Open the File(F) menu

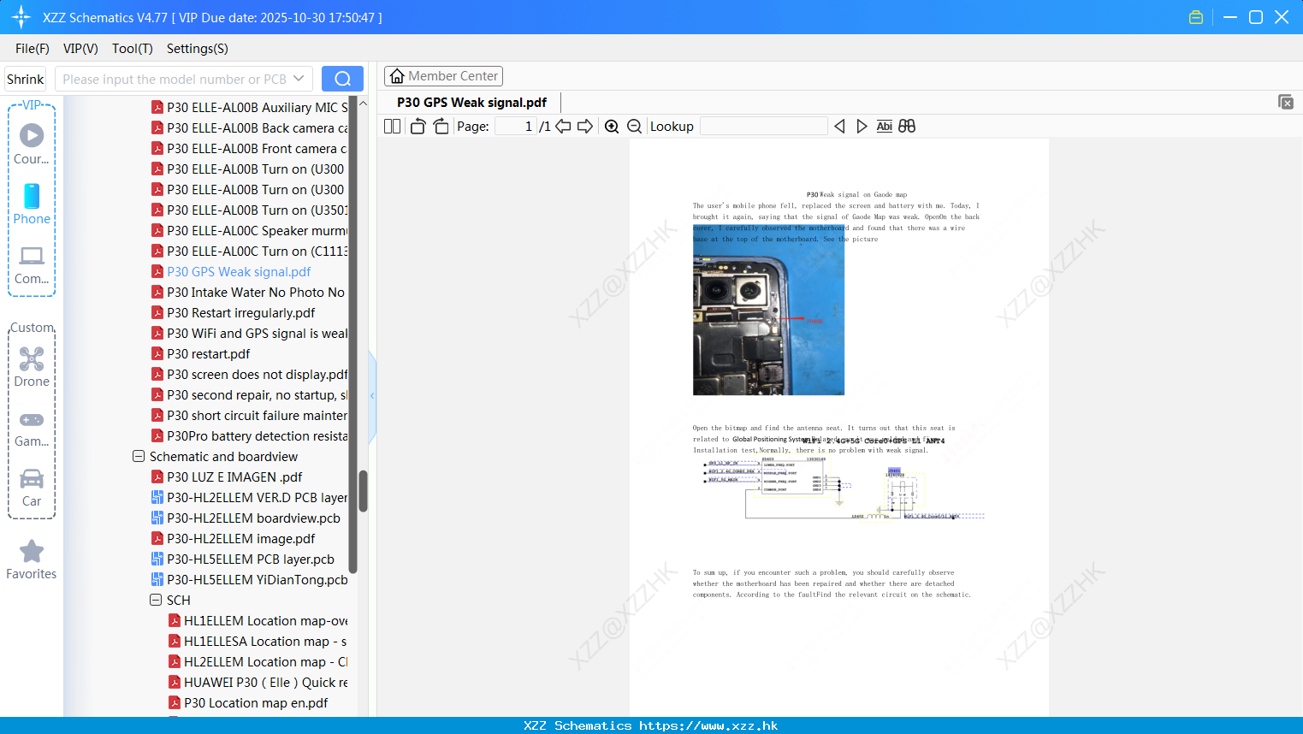point(33,49)
